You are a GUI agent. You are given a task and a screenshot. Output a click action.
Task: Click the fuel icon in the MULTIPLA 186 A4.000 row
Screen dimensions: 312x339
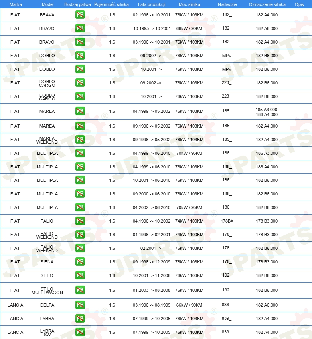coord(80,167)
